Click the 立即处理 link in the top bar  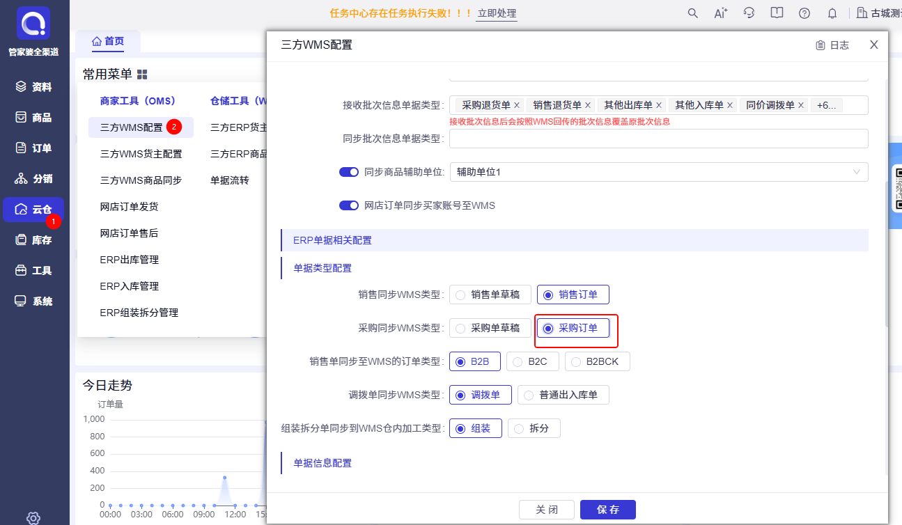coord(497,13)
